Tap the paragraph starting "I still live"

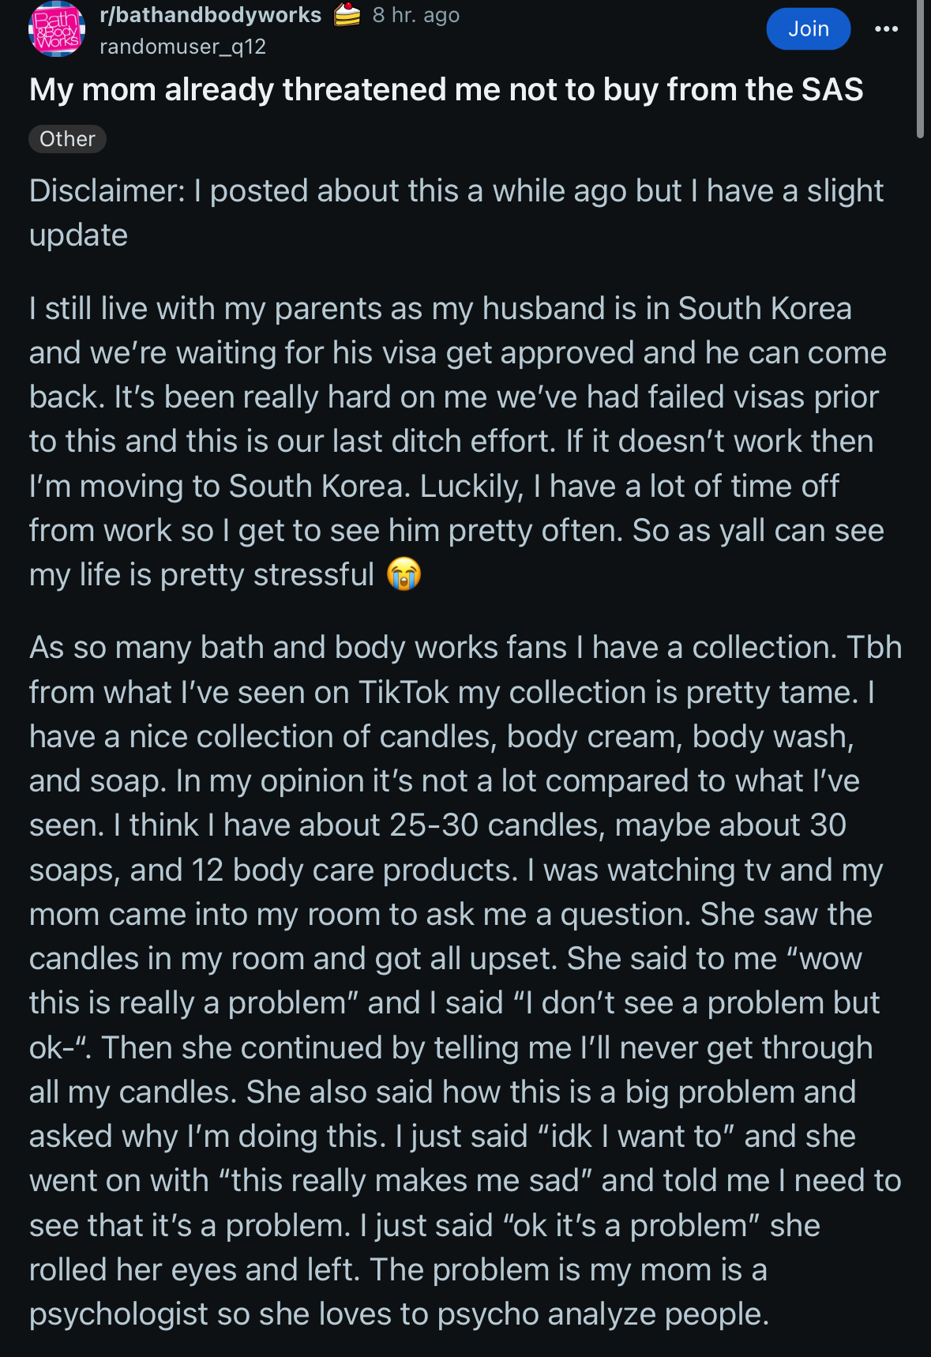(458, 442)
